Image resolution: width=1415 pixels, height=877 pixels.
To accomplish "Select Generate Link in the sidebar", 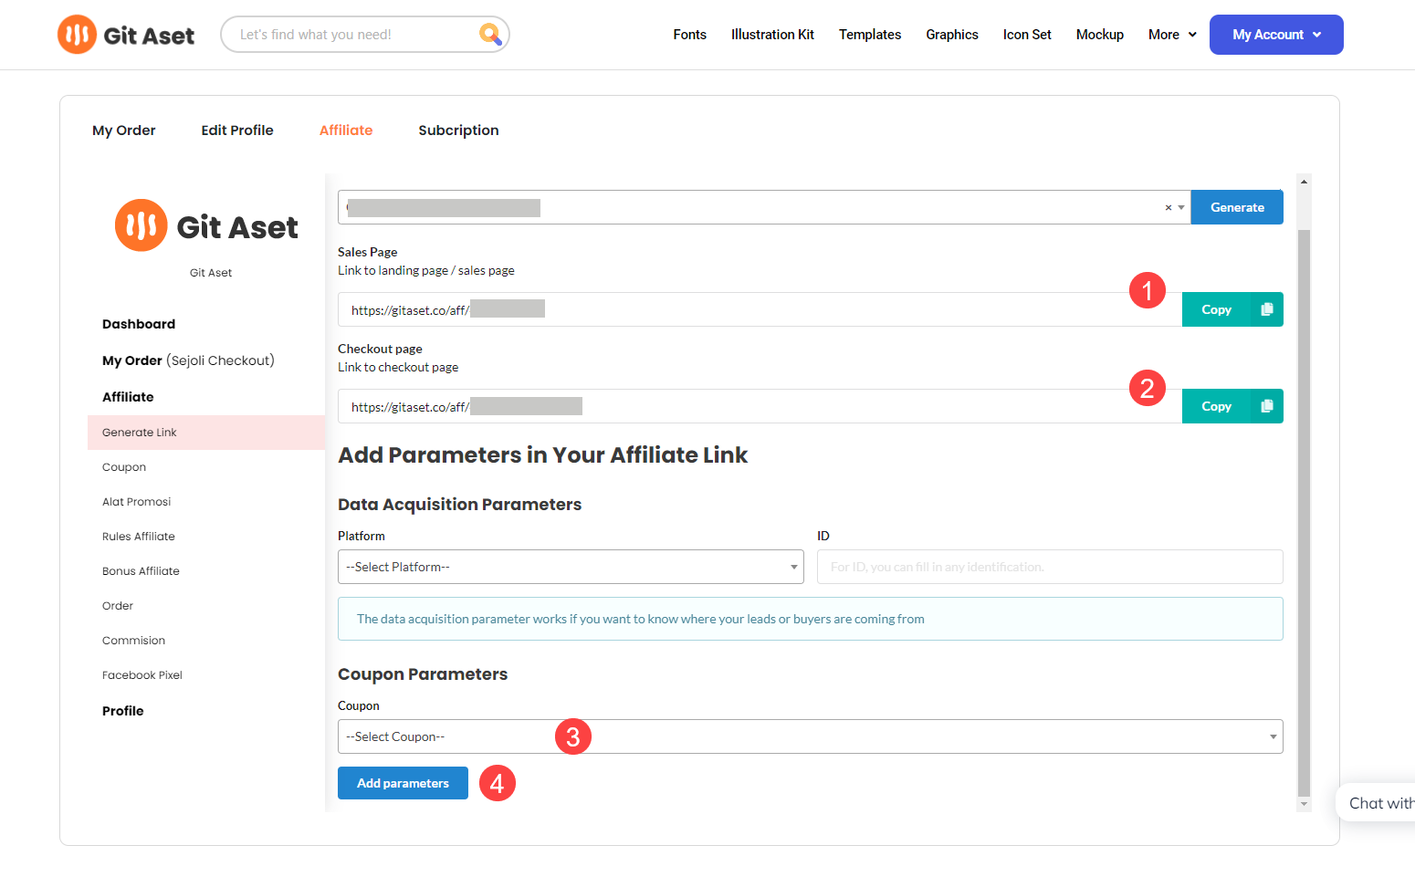I will [x=206, y=433].
